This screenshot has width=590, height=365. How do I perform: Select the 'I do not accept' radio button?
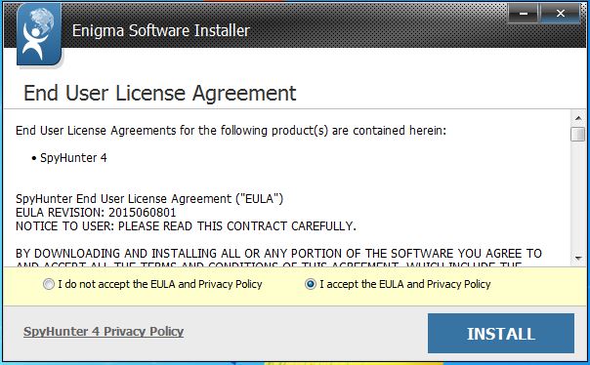click(49, 284)
